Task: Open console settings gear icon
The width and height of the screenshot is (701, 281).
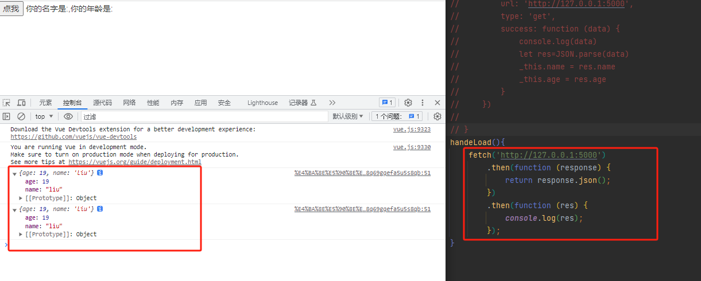Action: click(x=437, y=116)
